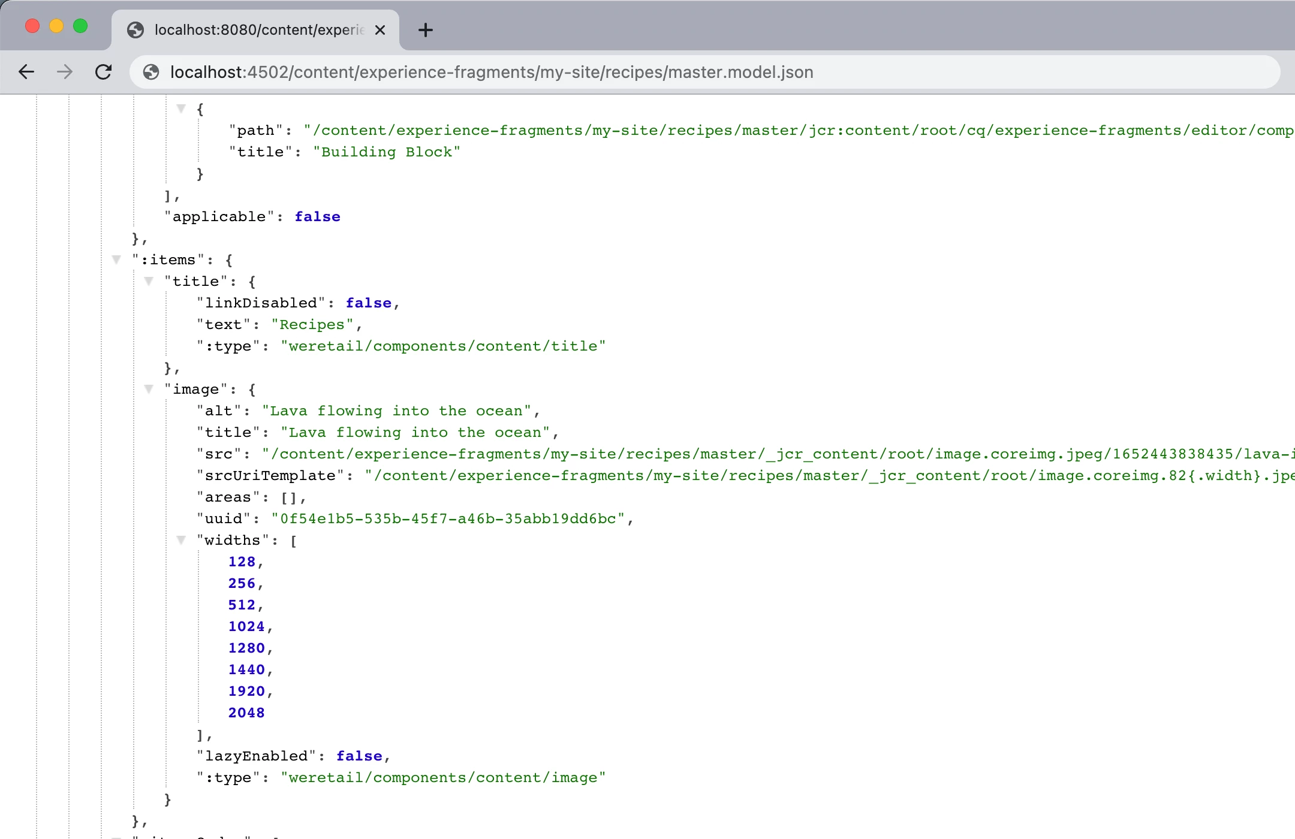
Task: Click the 2048 width value
Action: coord(246,713)
